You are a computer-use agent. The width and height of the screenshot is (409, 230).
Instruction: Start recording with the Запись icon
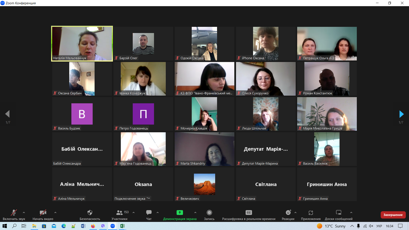209,213
